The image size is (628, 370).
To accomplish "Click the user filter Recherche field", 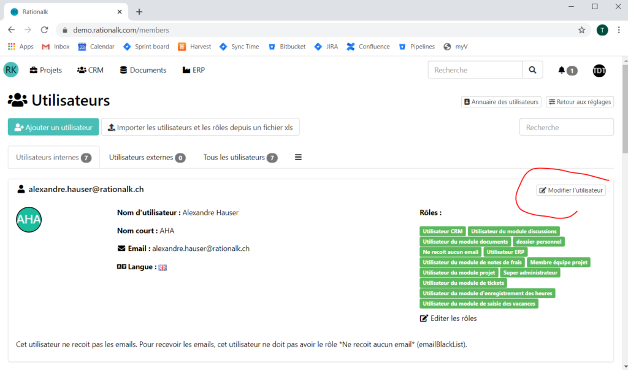I will 566,127.
